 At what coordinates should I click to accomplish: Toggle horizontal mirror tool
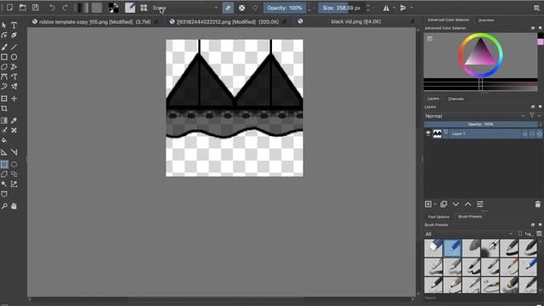[386, 8]
